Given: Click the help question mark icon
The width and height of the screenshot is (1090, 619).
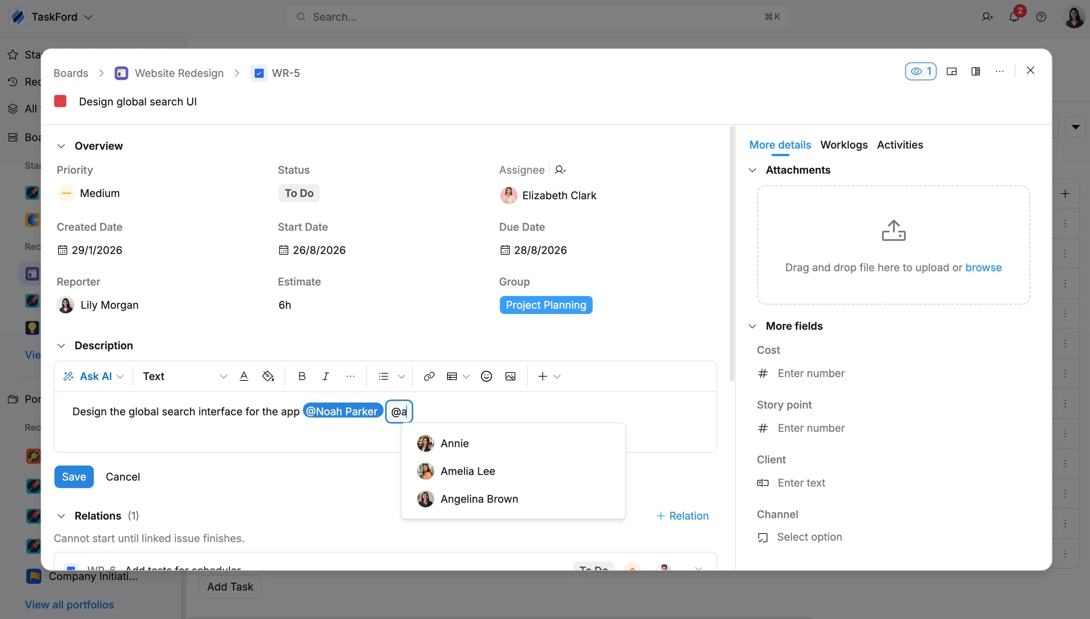Looking at the screenshot, I should 1041,17.
